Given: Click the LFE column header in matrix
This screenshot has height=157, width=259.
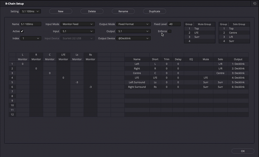Looking at the screenshot, I should (x=63, y=55).
